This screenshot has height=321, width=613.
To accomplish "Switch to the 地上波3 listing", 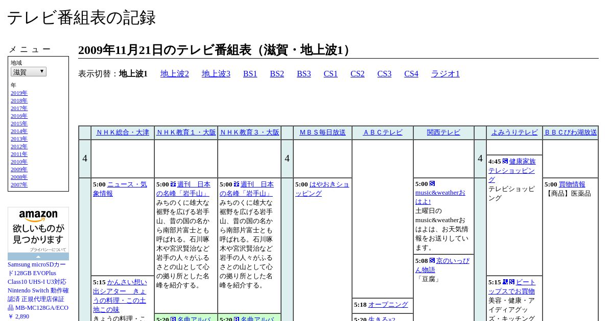I will click(216, 74).
